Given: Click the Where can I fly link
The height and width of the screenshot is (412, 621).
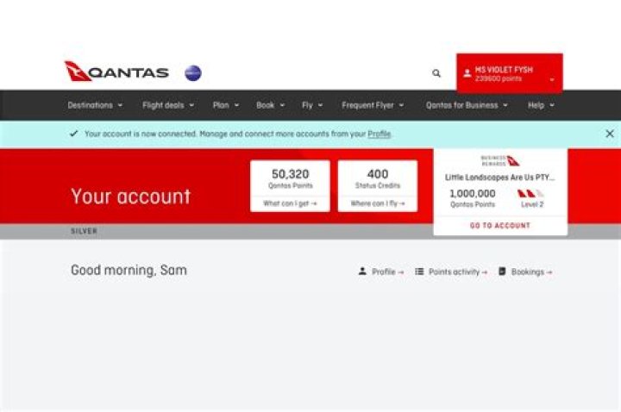Looking at the screenshot, I should point(378,203).
